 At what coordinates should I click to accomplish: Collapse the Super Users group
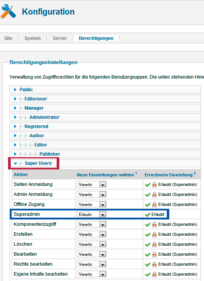pyautogui.click(x=16, y=163)
